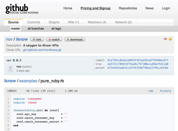Open the Watchers (4) tab
The image size is (178, 131).
pos(97,22)
